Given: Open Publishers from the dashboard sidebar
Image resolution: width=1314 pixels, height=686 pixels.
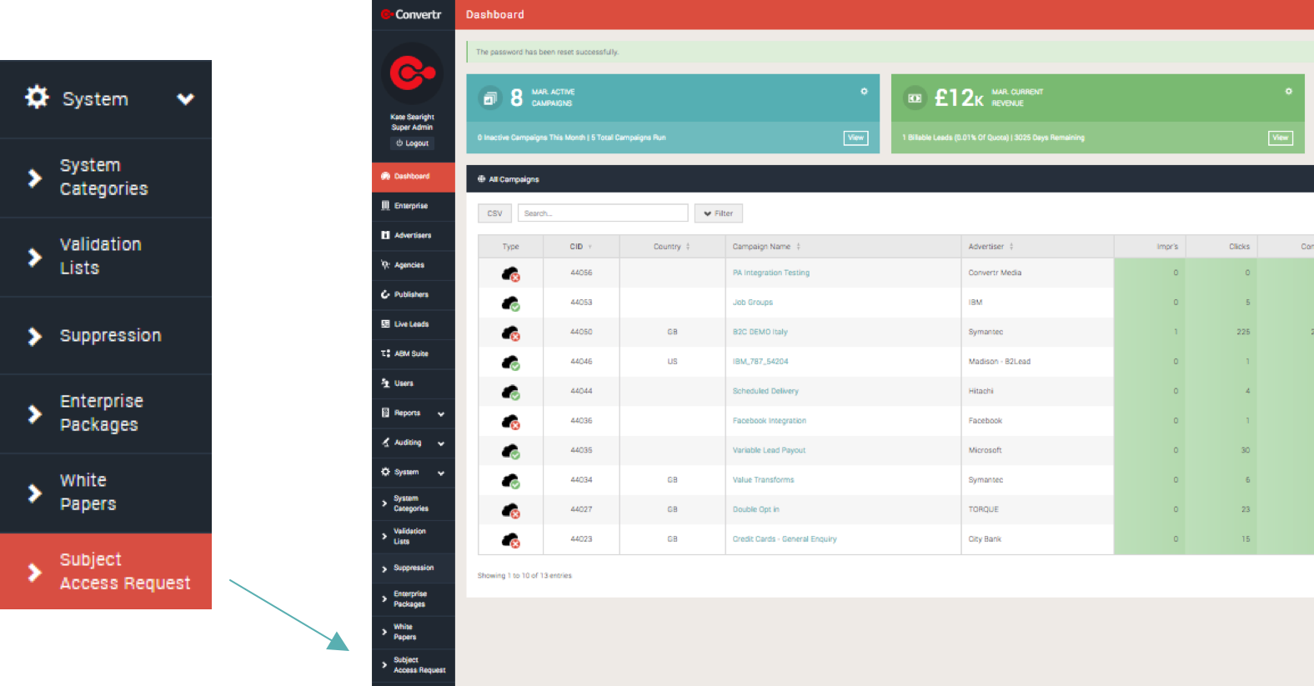Looking at the screenshot, I should coord(414,294).
